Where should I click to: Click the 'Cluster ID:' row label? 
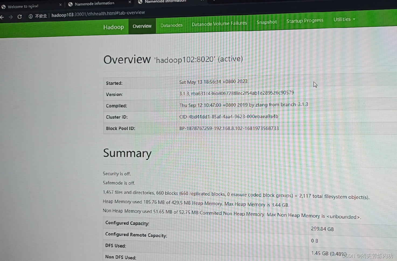(117, 117)
